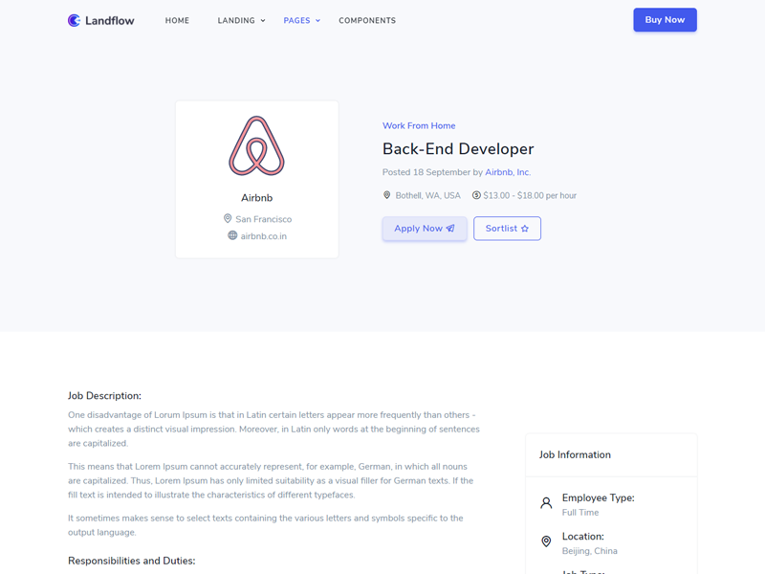The image size is (765, 574).
Task: Open the Airbnb, Inc. link
Action: point(508,172)
